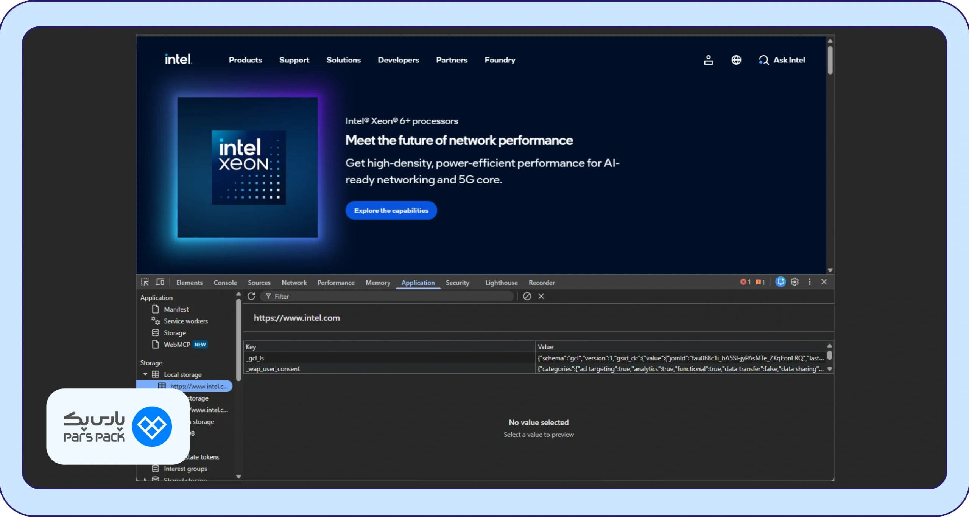Select the Manifest item in sidebar
The width and height of the screenshot is (969, 517).
click(x=176, y=309)
